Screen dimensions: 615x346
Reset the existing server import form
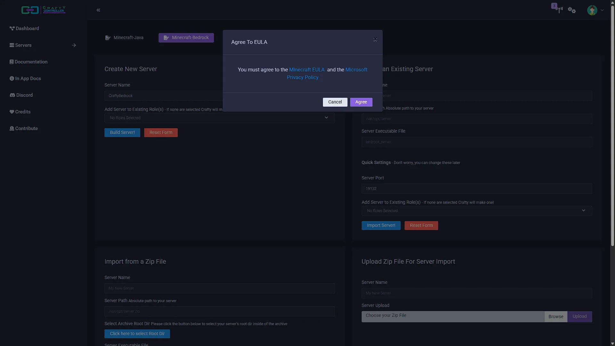(x=421, y=226)
